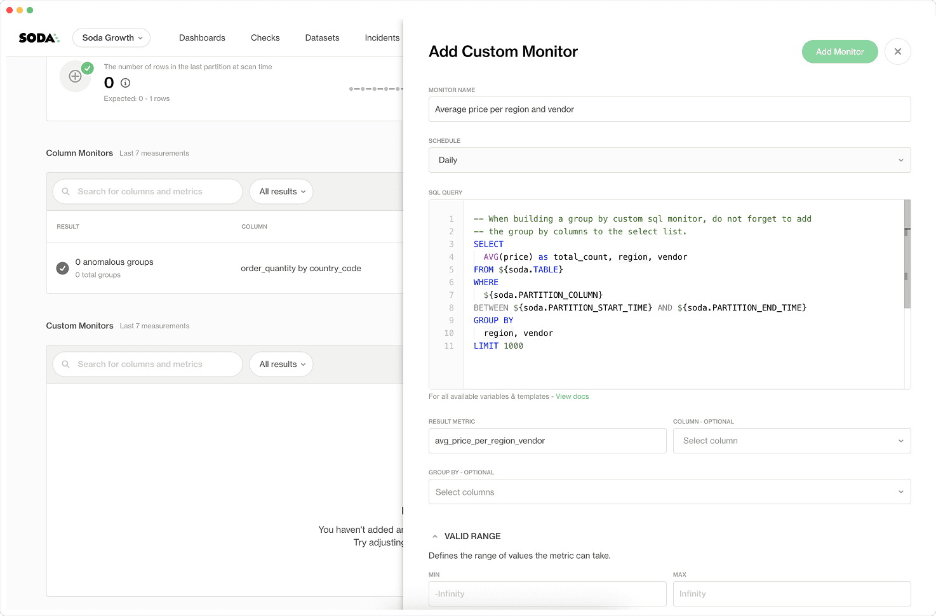Click the SODA logo
The width and height of the screenshot is (936, 616).
(x=39, y=38)
